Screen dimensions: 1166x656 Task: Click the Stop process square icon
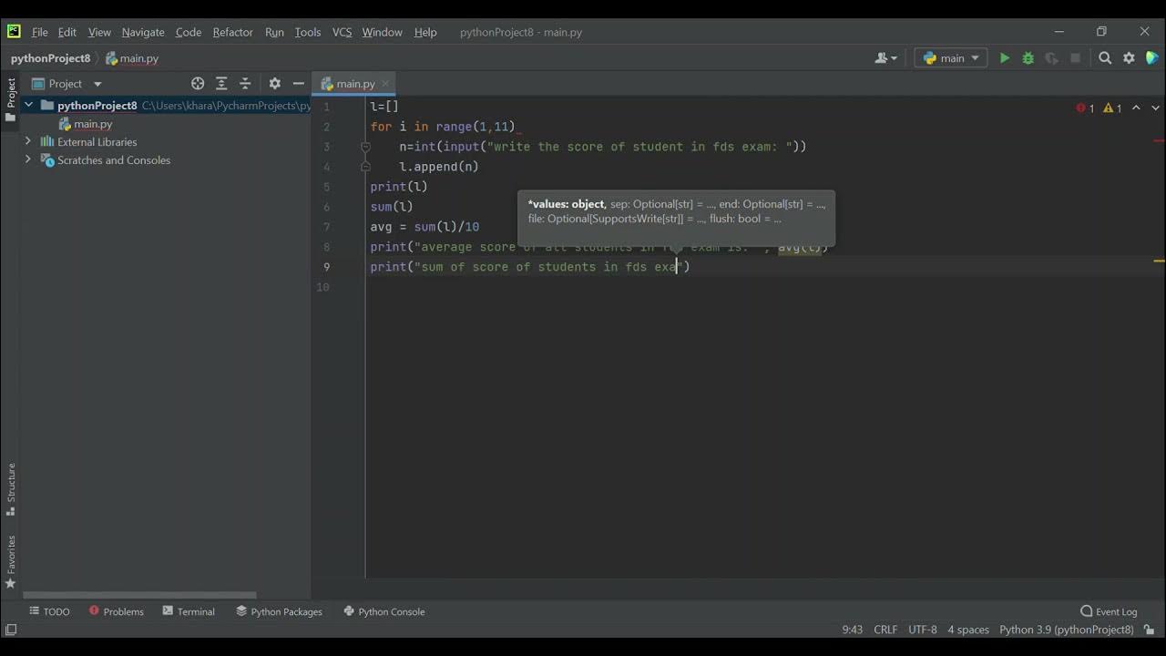1075,58
